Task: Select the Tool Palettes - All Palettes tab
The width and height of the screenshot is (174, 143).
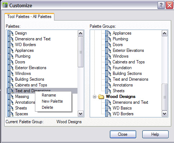Action: point(29,17)
